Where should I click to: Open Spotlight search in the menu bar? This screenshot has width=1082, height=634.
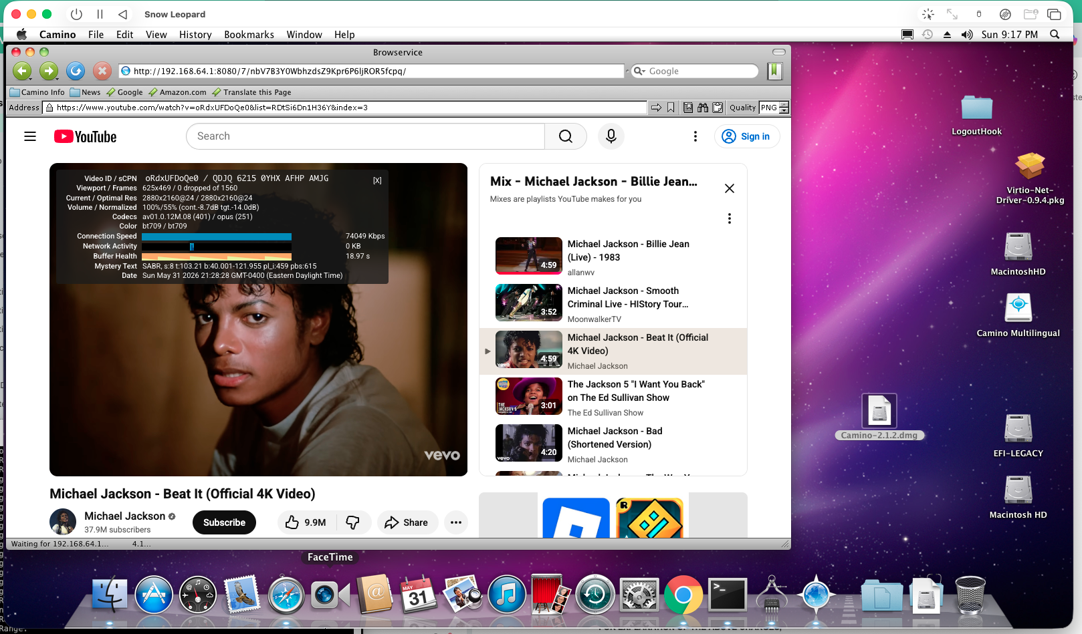coord(1055,34)
